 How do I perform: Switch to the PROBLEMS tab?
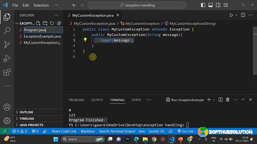click(x=77, y=100)
